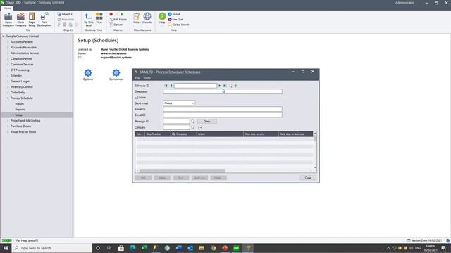This screenshot has width=451, height=253.
Task: Click the Windows taskbar search box
Action: pyautogui.click(x=52, y=248)
